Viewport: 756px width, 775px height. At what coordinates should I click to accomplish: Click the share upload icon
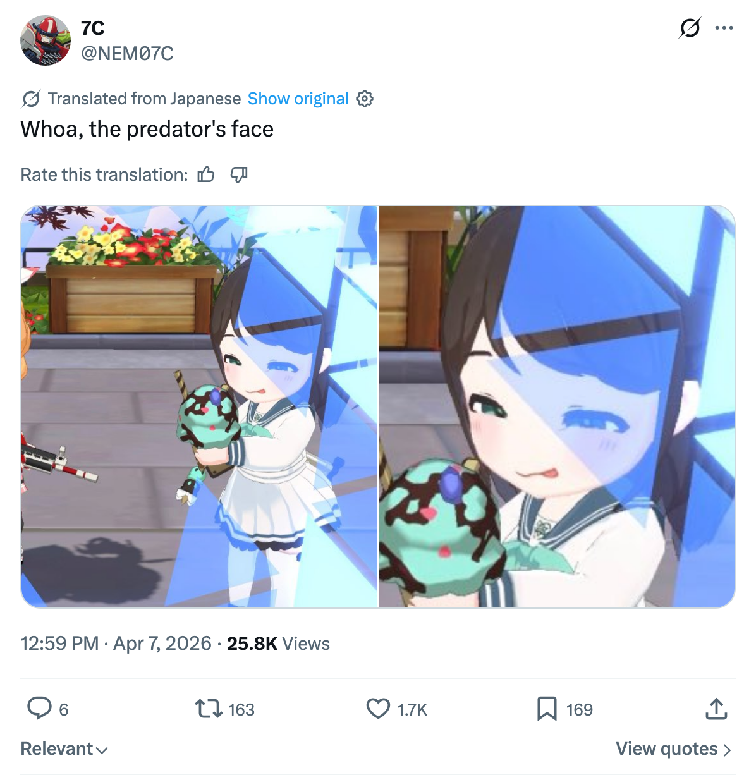(x=716, y=709)
